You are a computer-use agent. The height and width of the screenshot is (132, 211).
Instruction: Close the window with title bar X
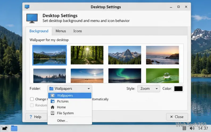[x=186, y=7]
